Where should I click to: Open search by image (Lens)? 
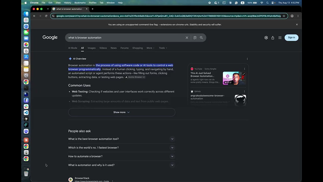(x=195, y=38)
